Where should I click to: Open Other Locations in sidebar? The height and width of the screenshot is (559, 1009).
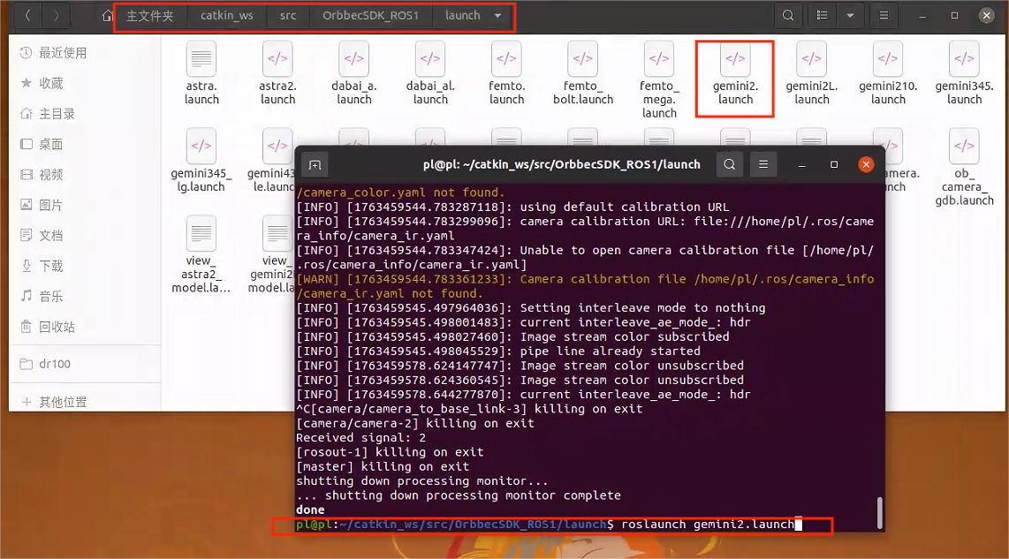pyautogui.click(x=62, y=402)
